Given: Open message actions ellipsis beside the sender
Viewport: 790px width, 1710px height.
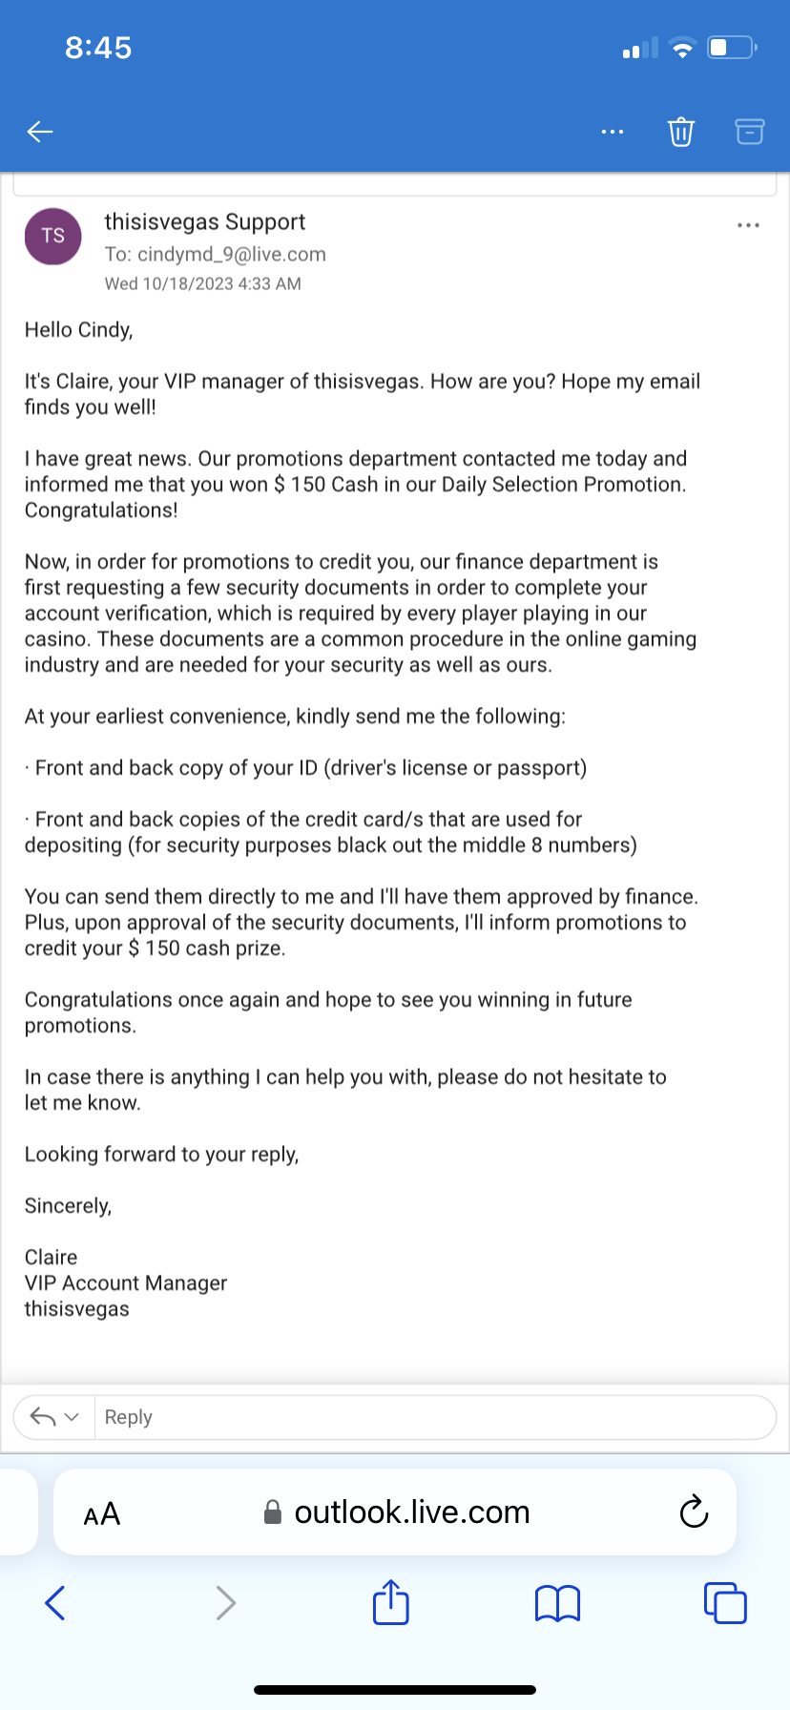Looking at the screenshot, I should coord(749,225).
